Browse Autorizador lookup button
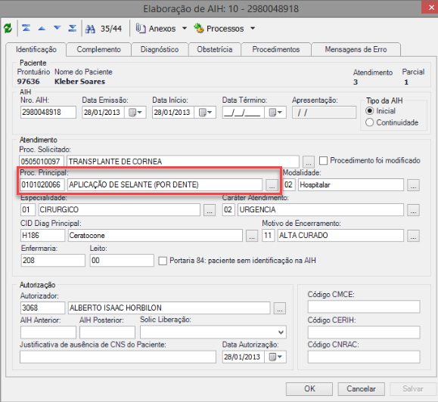The height and width of the screenshot is (402, 438). (x=280, y=308)
